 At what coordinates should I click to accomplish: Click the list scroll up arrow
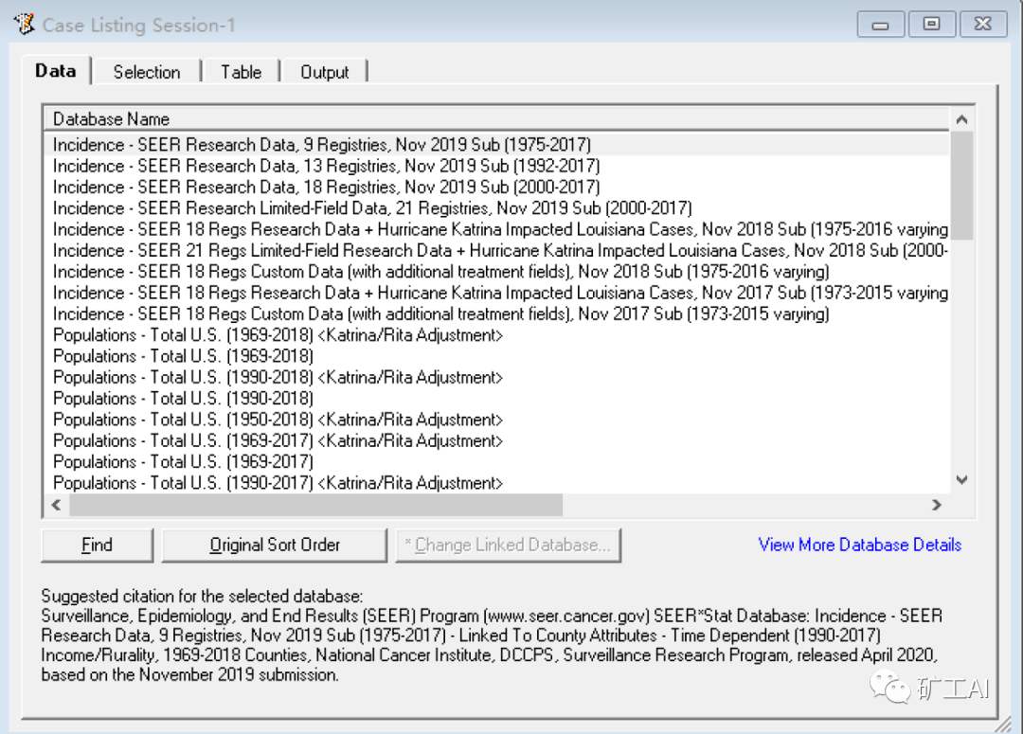pyautogui.click(x=961, y=119)
